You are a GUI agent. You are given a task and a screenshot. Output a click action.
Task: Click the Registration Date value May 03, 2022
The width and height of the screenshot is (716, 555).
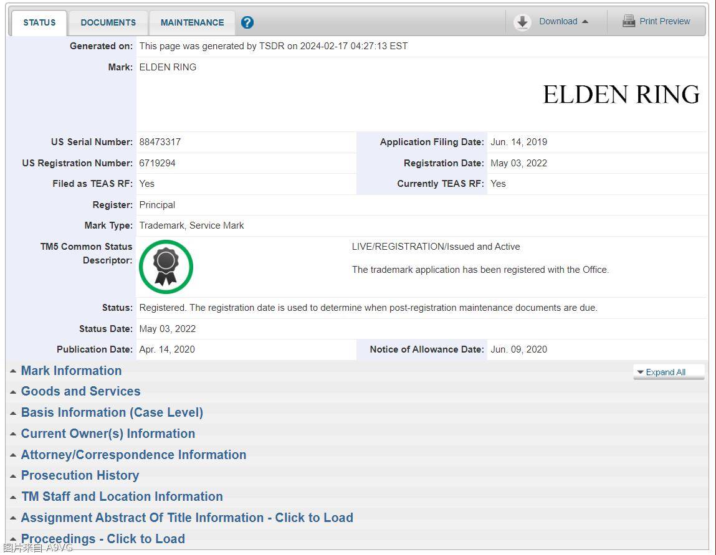point(518,163)
